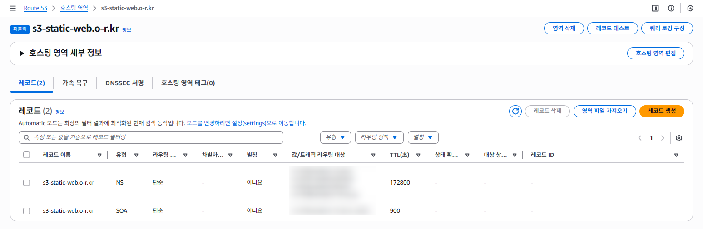The image size is (703, 229).
Task: Open the hamburger navigation menu
Action: (x=13, y=8)
